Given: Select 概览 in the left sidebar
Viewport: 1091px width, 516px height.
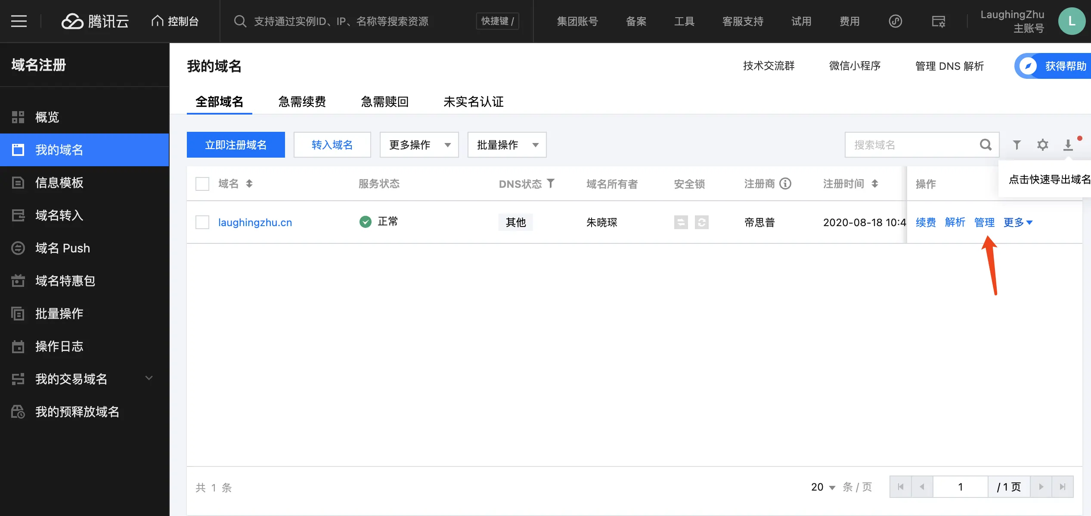Looking at the screenshot, I should [46, 118].
